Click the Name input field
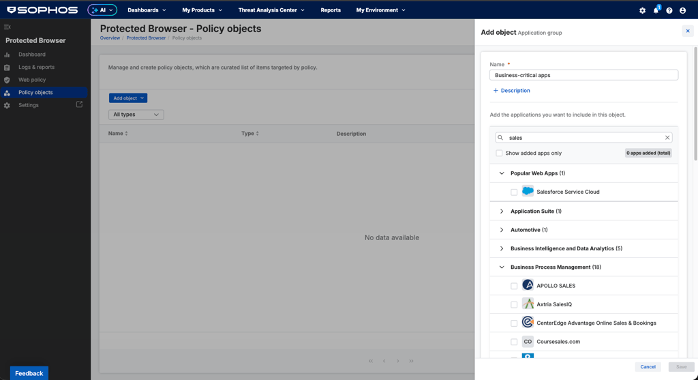This screenshot has height=380, width=698. [x=583, y=75]
